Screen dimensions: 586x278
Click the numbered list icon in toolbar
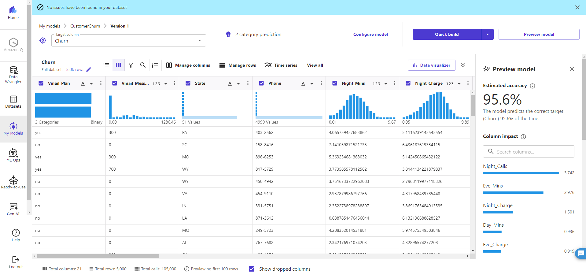coord(155,65)
